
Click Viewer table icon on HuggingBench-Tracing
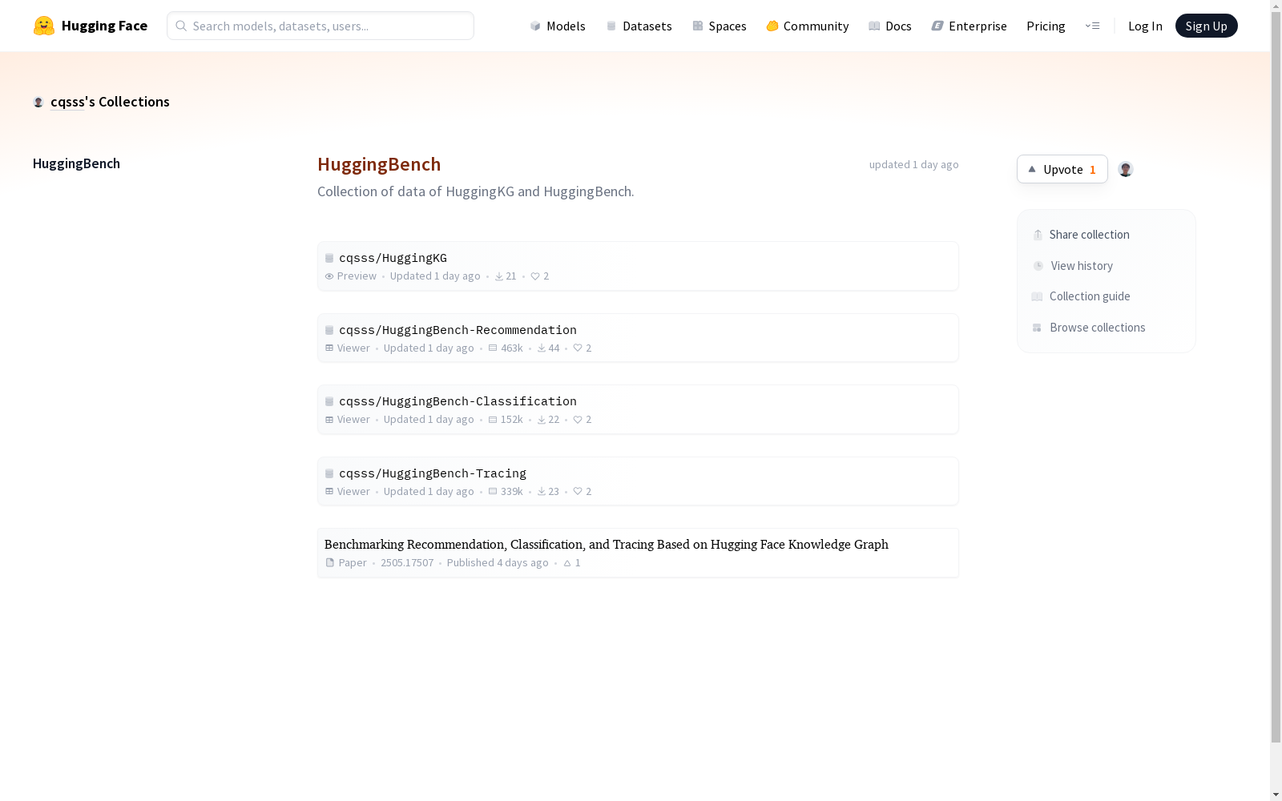click(x=329, y=492)
